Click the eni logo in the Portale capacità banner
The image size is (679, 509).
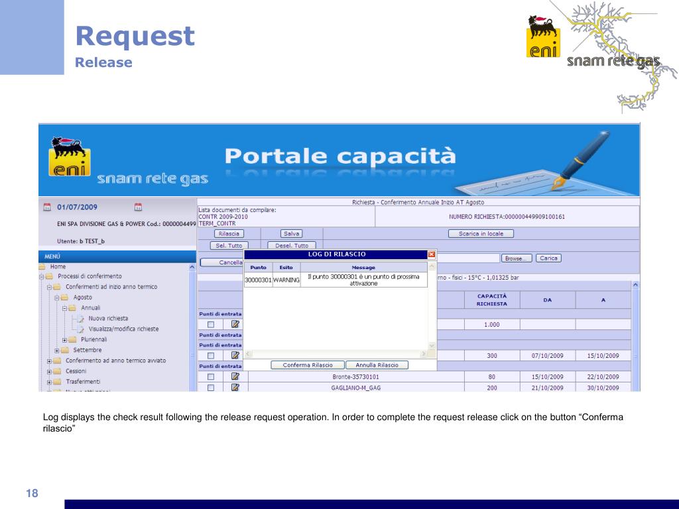click(69, 156)
